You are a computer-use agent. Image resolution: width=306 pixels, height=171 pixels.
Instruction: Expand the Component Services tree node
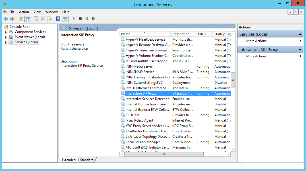pos(6,32)
